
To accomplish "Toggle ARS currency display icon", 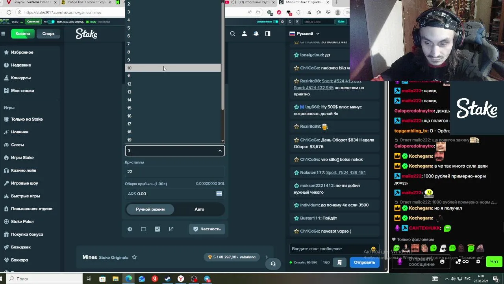I will [219, 194].
